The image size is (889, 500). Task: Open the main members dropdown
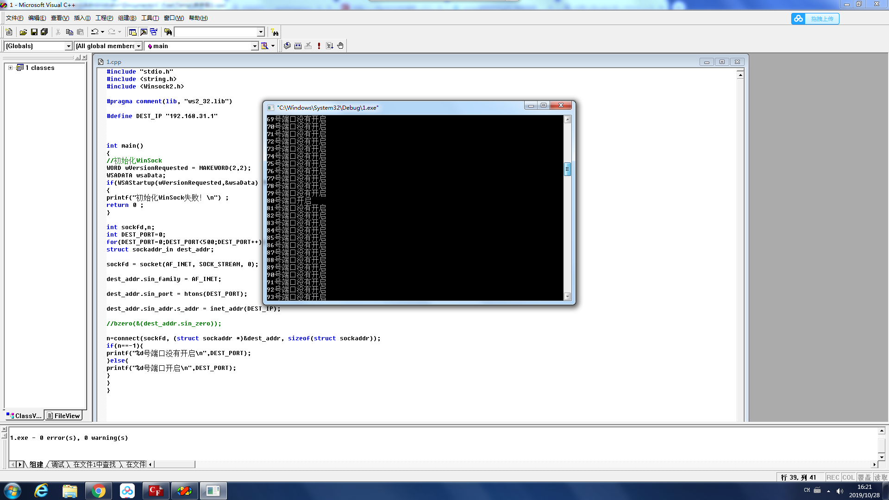coord(254,46)
